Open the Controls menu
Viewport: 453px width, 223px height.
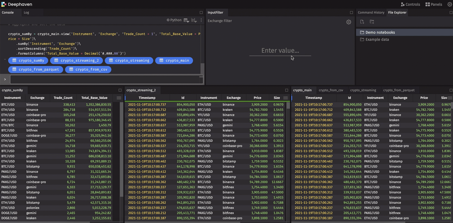410,4
